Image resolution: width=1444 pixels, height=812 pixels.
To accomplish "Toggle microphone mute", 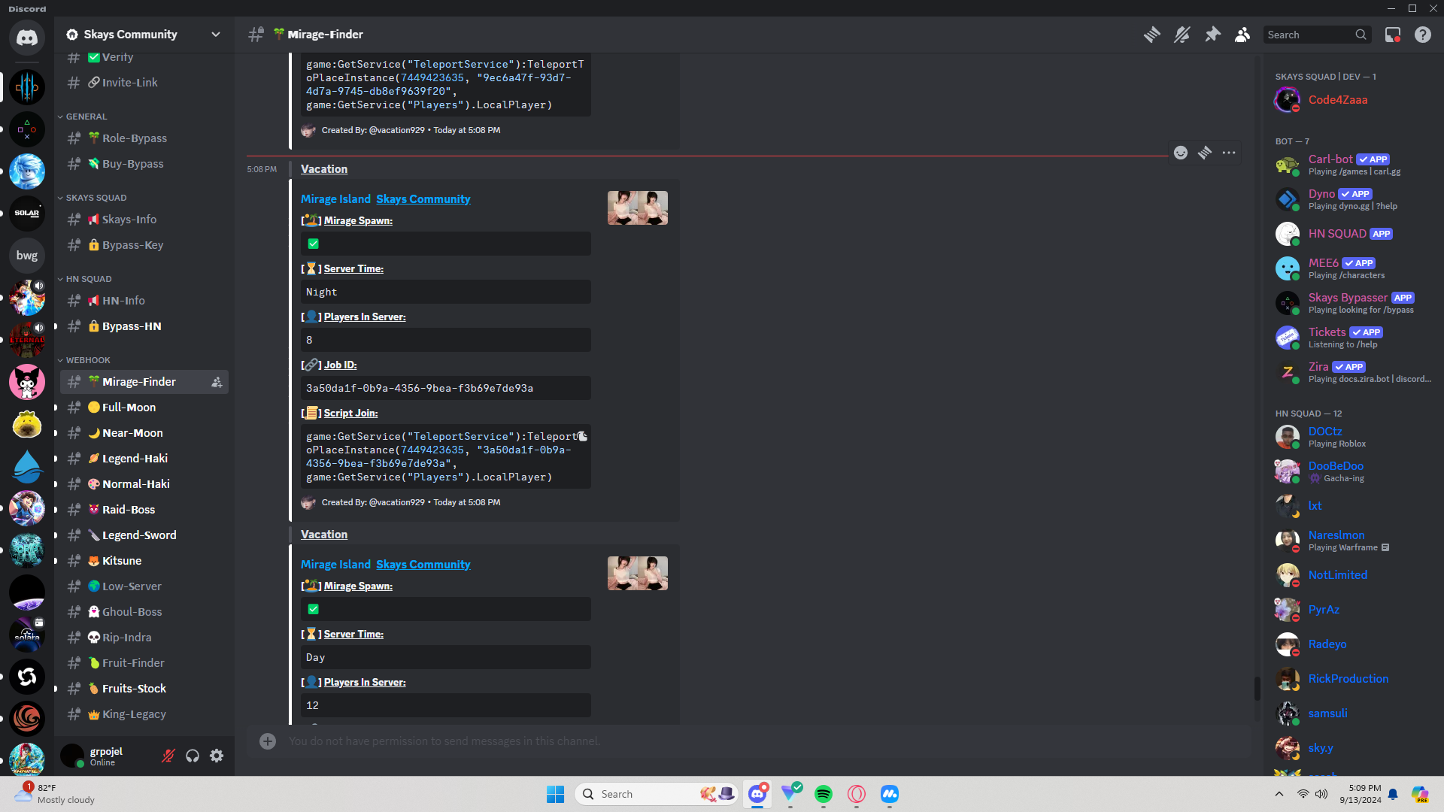I will 168,756.
